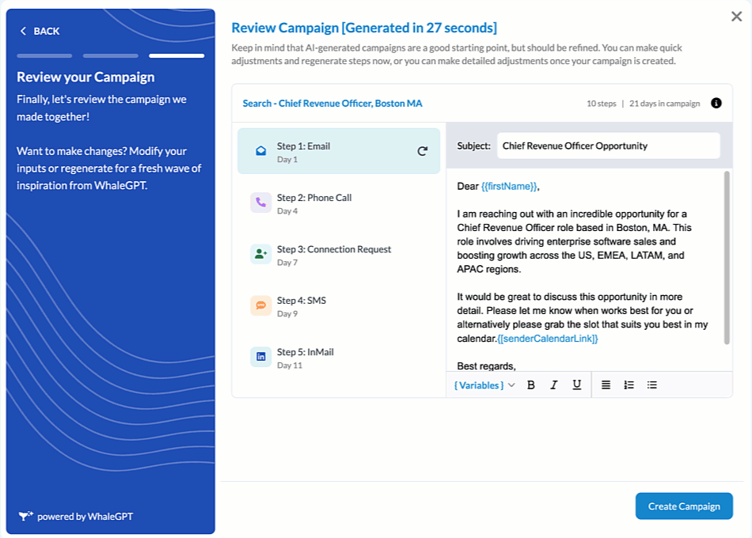Click the phone icon on Step 2
752x538 pixels.
(260, 203)
